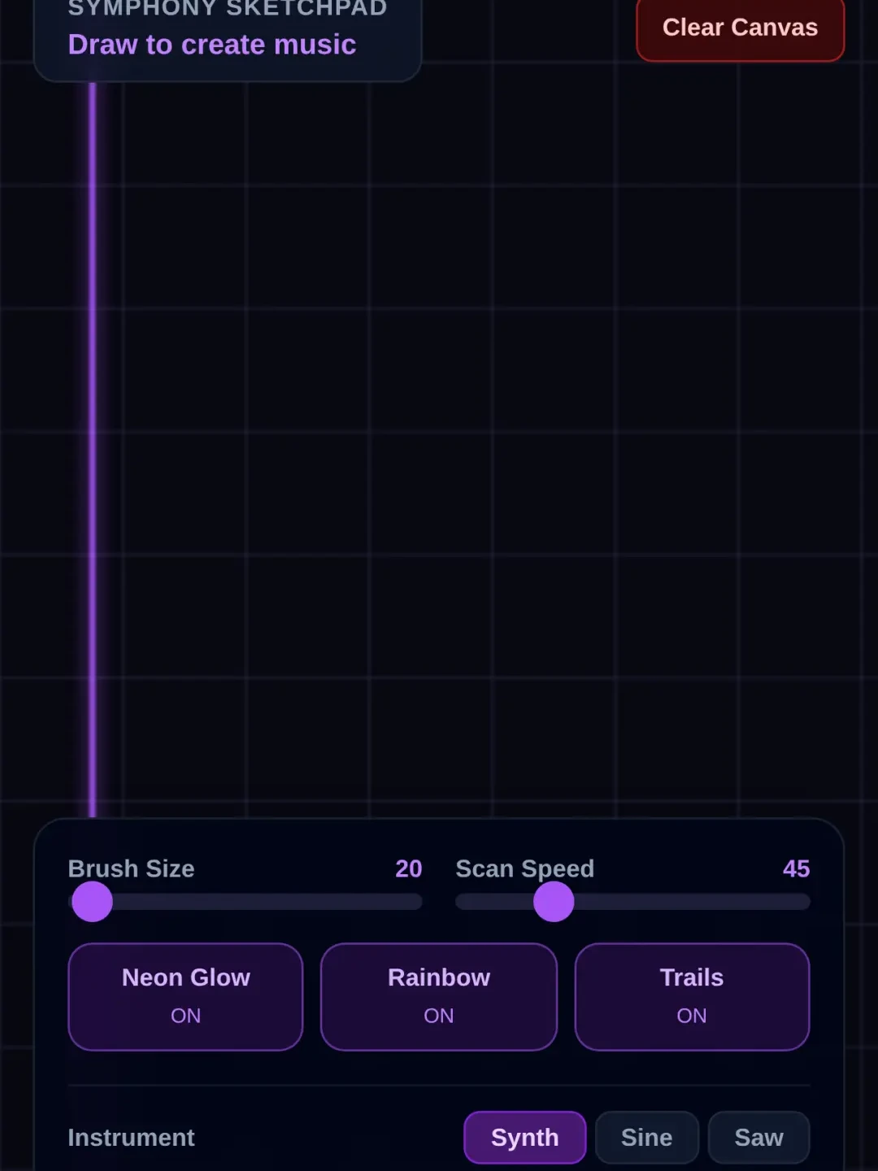
Task: Click the Brush Size value 20
Action: [408, 868]
